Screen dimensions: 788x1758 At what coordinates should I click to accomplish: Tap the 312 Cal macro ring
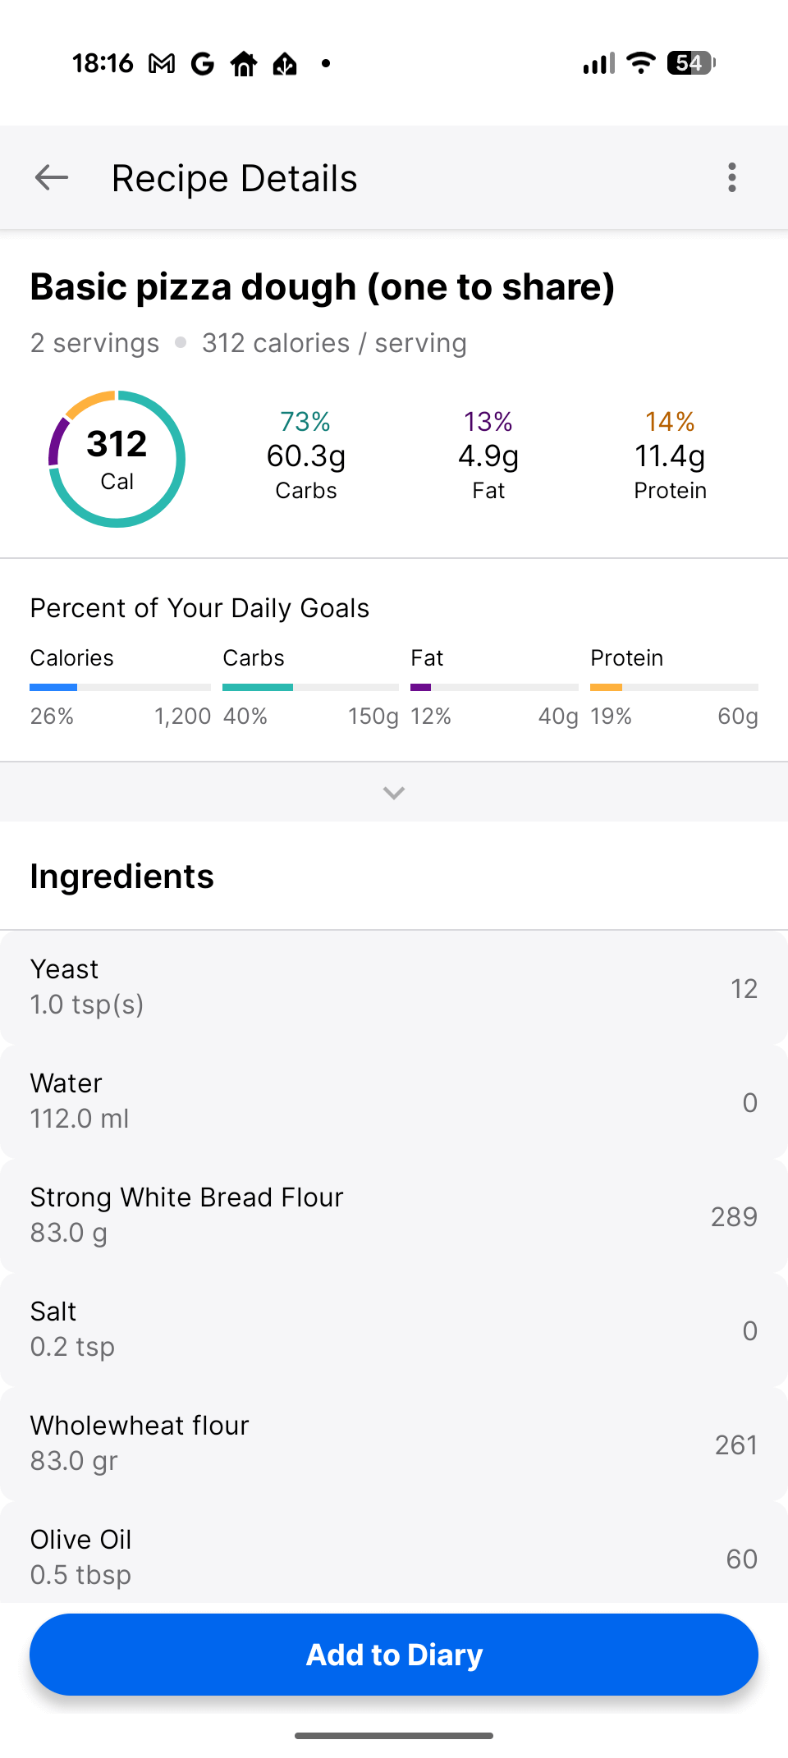117,459
